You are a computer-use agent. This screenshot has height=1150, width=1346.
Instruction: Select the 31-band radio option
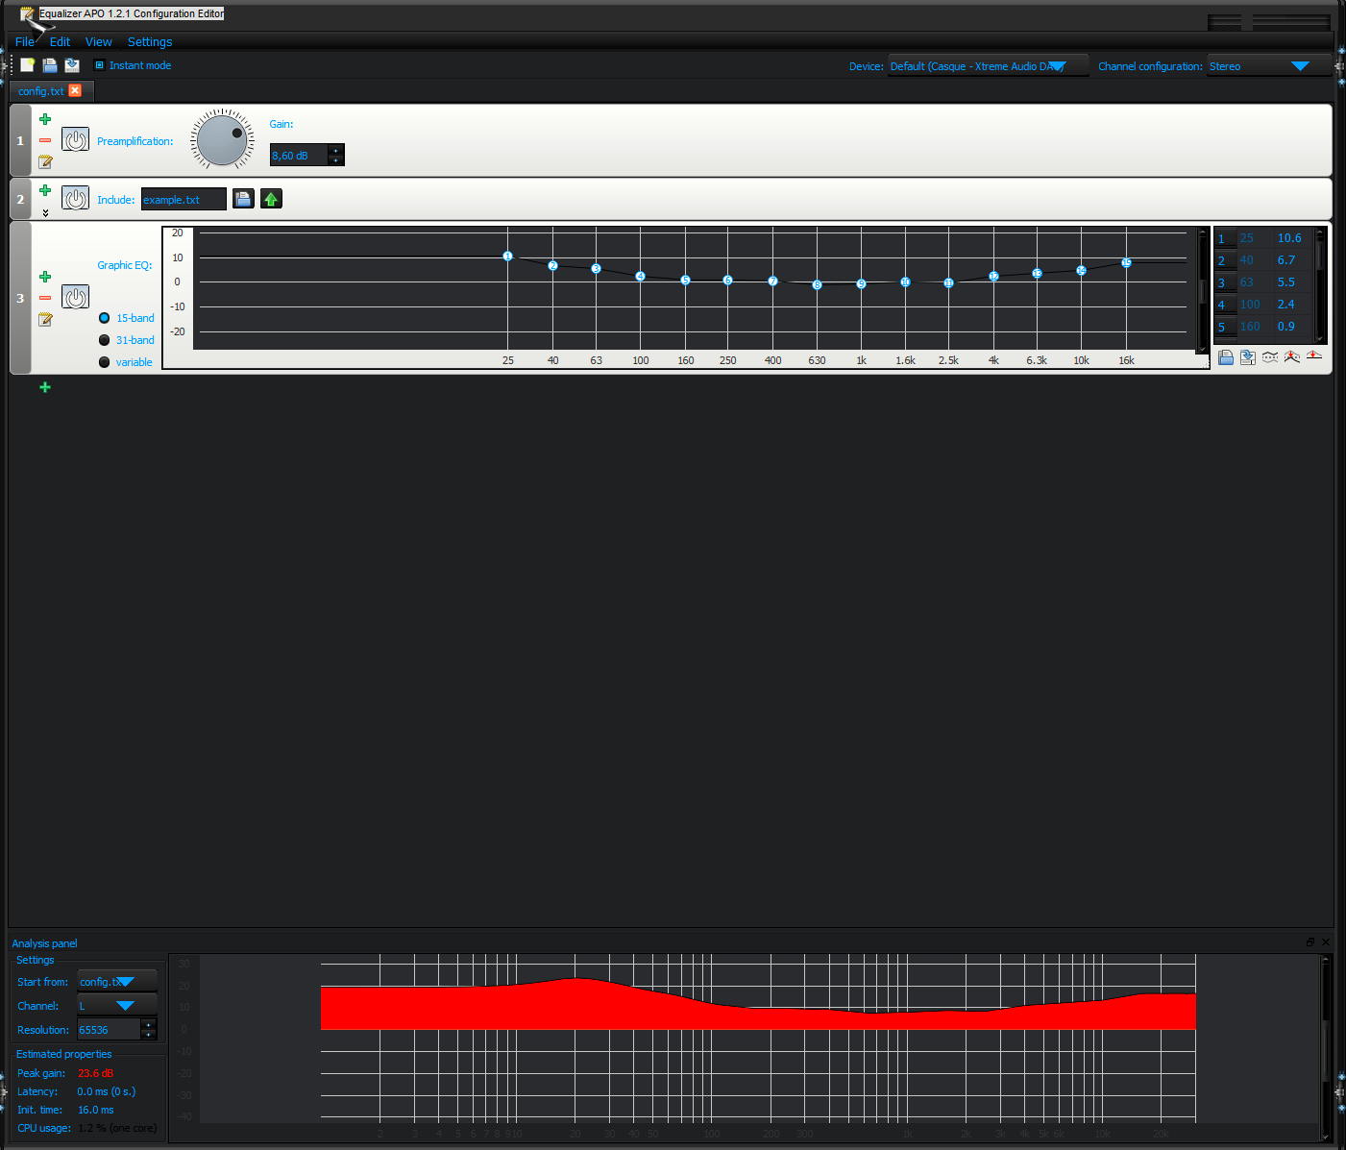click(105, 340)
